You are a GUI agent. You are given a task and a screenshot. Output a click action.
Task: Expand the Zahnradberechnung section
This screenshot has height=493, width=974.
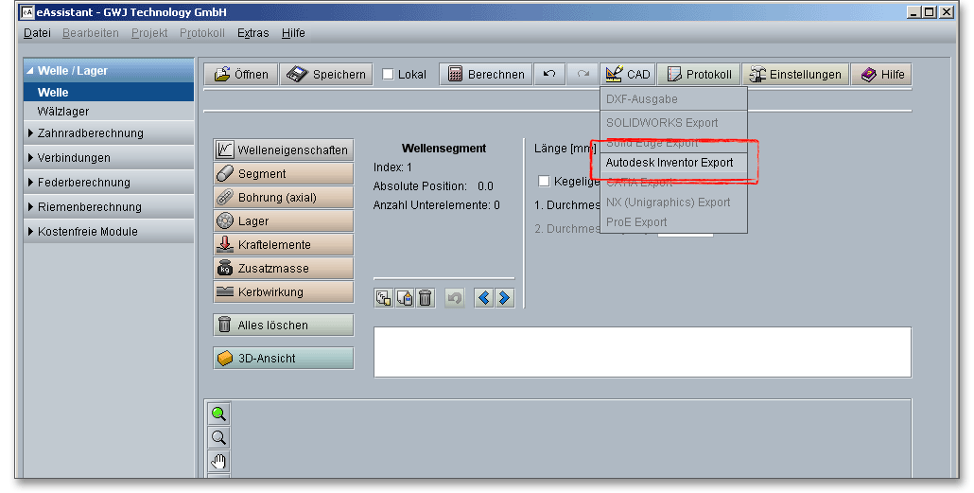coord(90,133)
